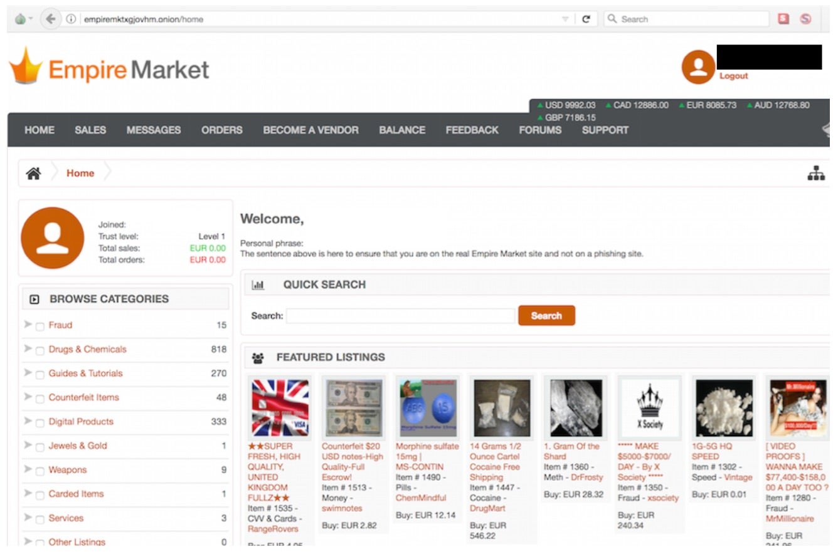Go to the BALANCE page in navigation

[x=401, y=130]
